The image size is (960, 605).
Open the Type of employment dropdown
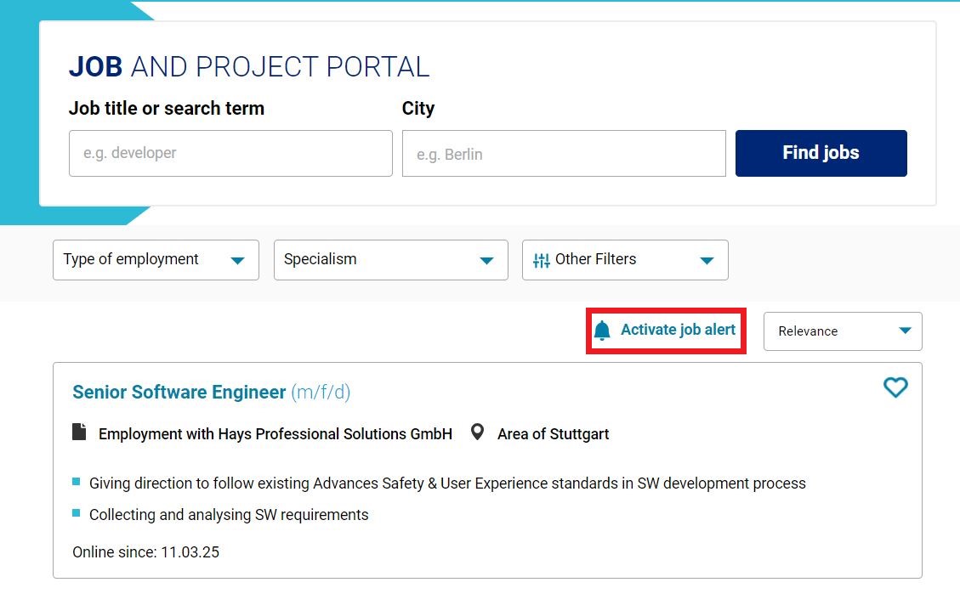[x=156, y=260]
